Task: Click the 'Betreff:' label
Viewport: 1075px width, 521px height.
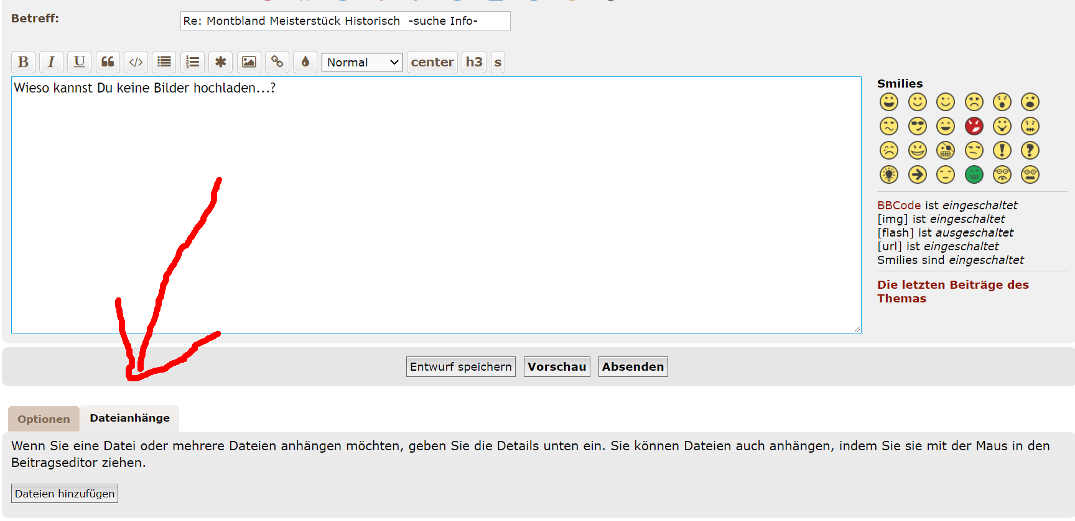Action: [x=35, y=18]
